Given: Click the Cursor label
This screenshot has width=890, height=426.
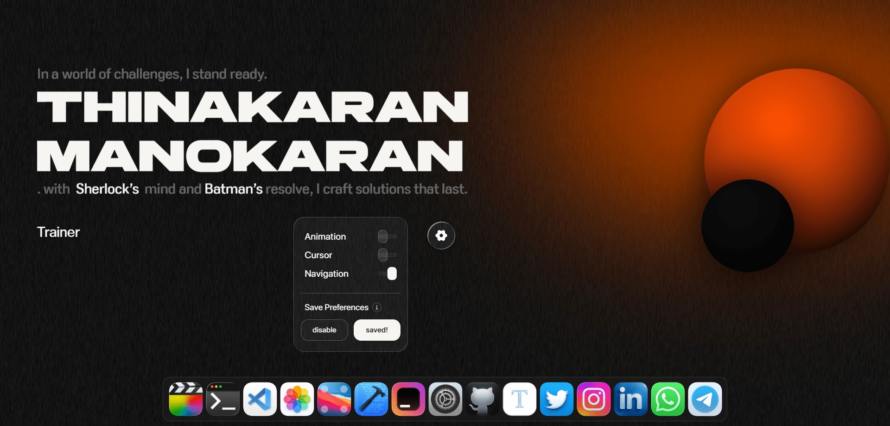Looking at the screenshot, I should 318,255.
